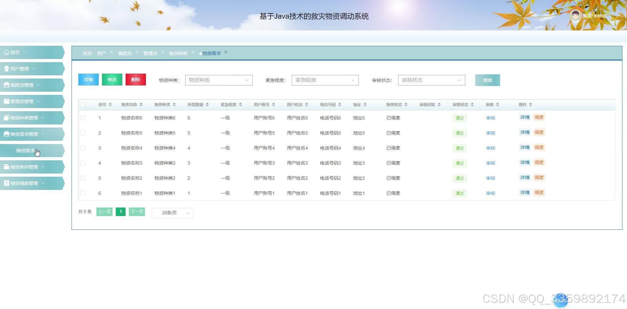Switch to the 管理员 tab
The image size is (627, 309).
(150, 53)
